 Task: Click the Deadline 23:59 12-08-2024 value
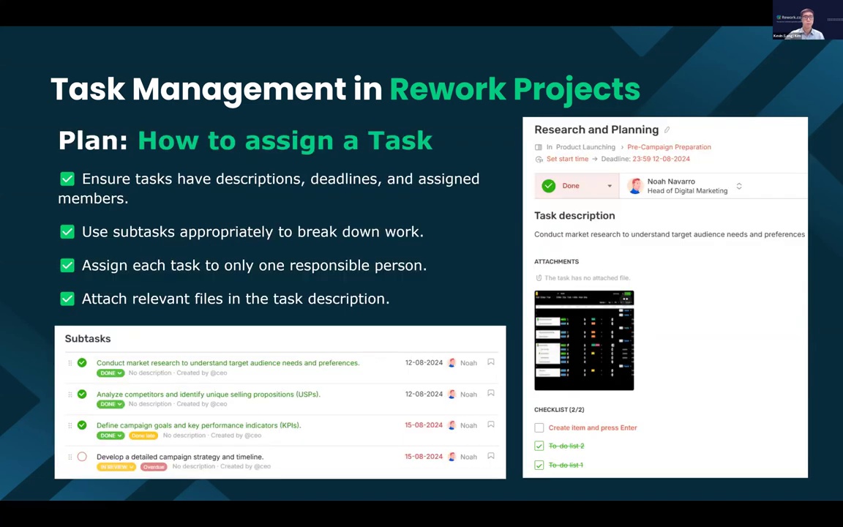[x=661, y=159]
